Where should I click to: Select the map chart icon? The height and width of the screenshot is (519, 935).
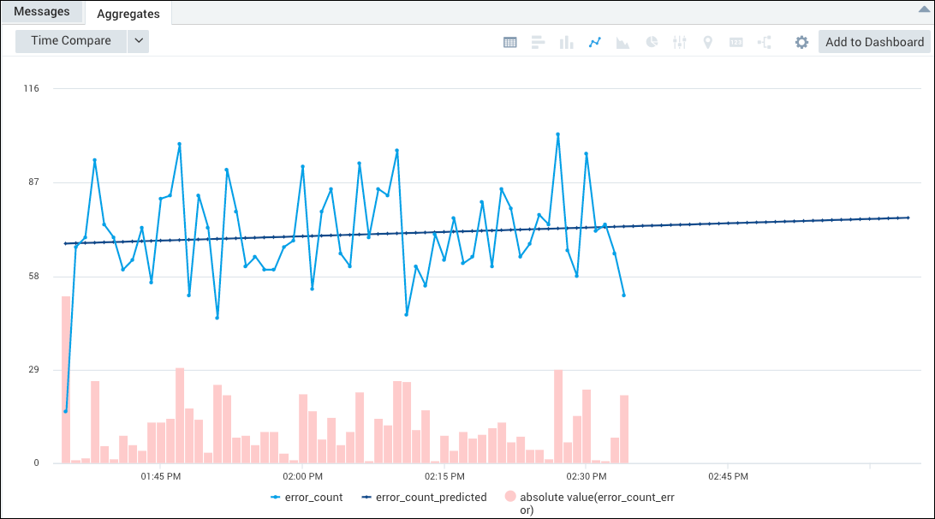707,41
